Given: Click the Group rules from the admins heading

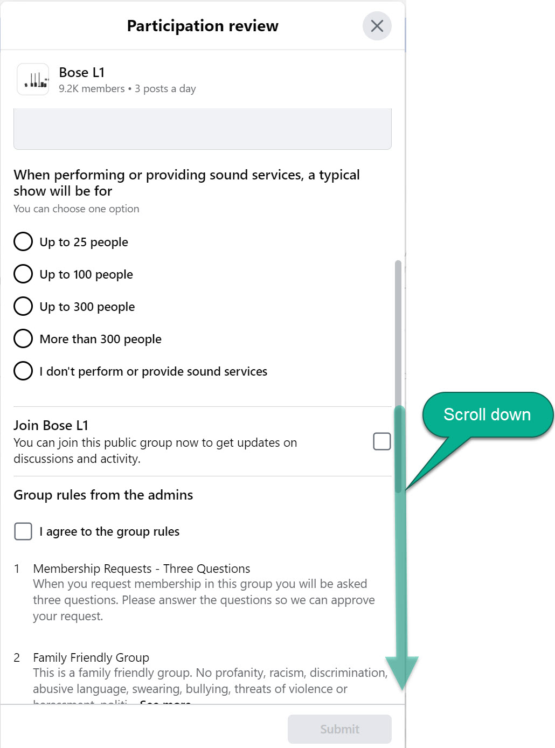Looking at the screenshot, I should [x=103, y=495].
